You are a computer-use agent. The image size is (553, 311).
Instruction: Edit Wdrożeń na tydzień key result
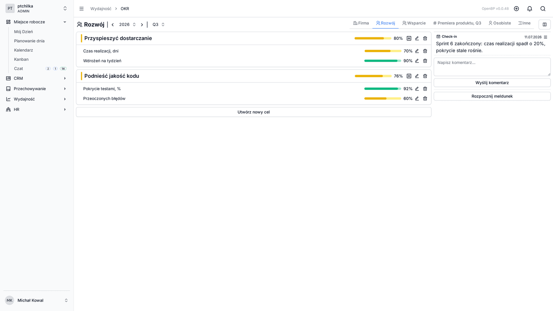click(x=417, y=61)
